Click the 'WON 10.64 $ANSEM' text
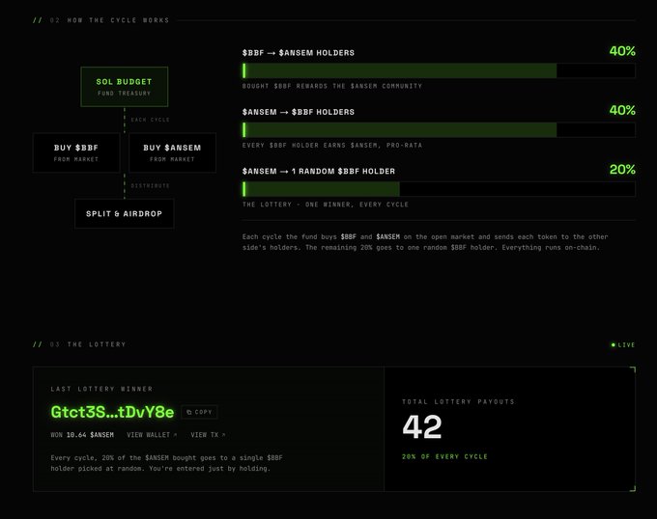Screen dimensions: 657x519 tap(82, 435)
